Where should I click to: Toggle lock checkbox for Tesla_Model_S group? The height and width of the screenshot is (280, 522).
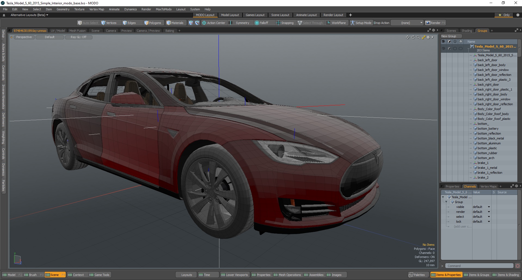tap(461, 48)
